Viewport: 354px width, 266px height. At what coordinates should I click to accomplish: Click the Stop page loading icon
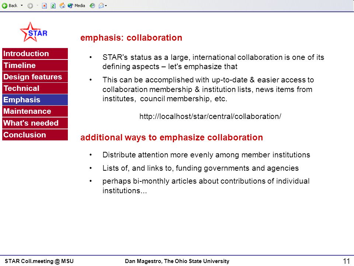(x=45, y=6)
